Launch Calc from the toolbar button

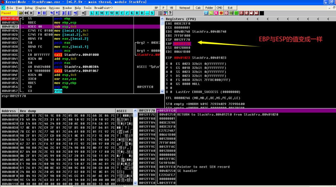point(198,8)
